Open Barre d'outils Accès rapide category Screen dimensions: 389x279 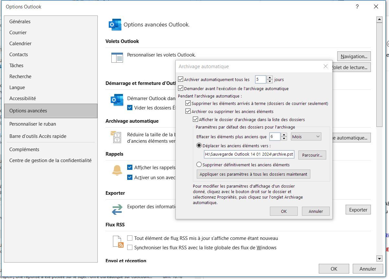pyautogui.click(x=51, y=136)
